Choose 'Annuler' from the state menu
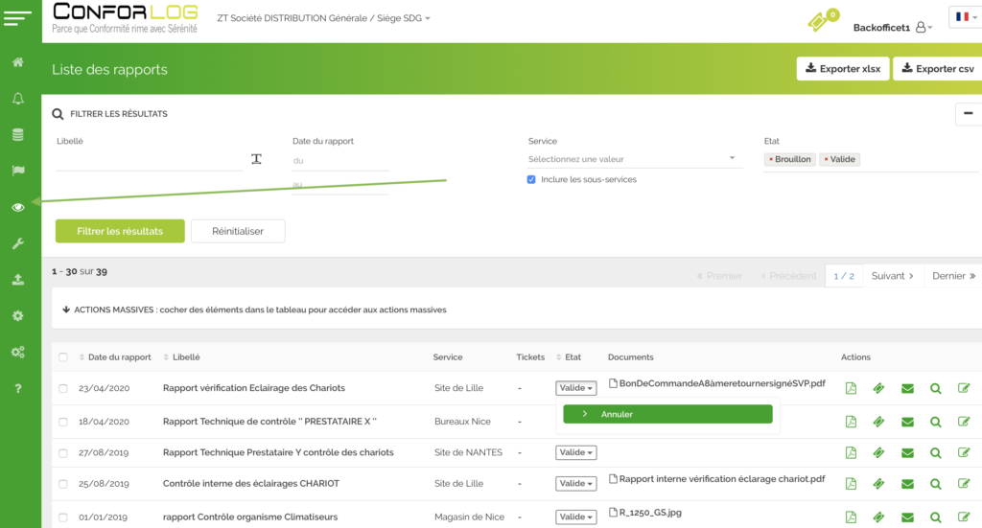 point(667,414)
